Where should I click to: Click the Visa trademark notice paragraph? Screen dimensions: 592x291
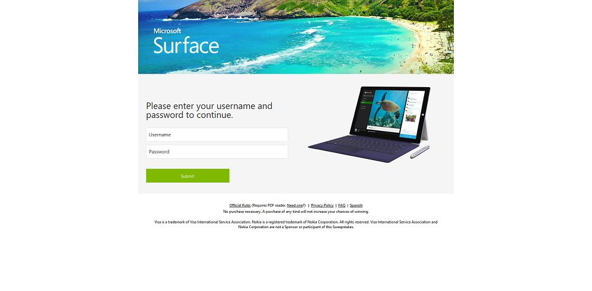point(296,225)
